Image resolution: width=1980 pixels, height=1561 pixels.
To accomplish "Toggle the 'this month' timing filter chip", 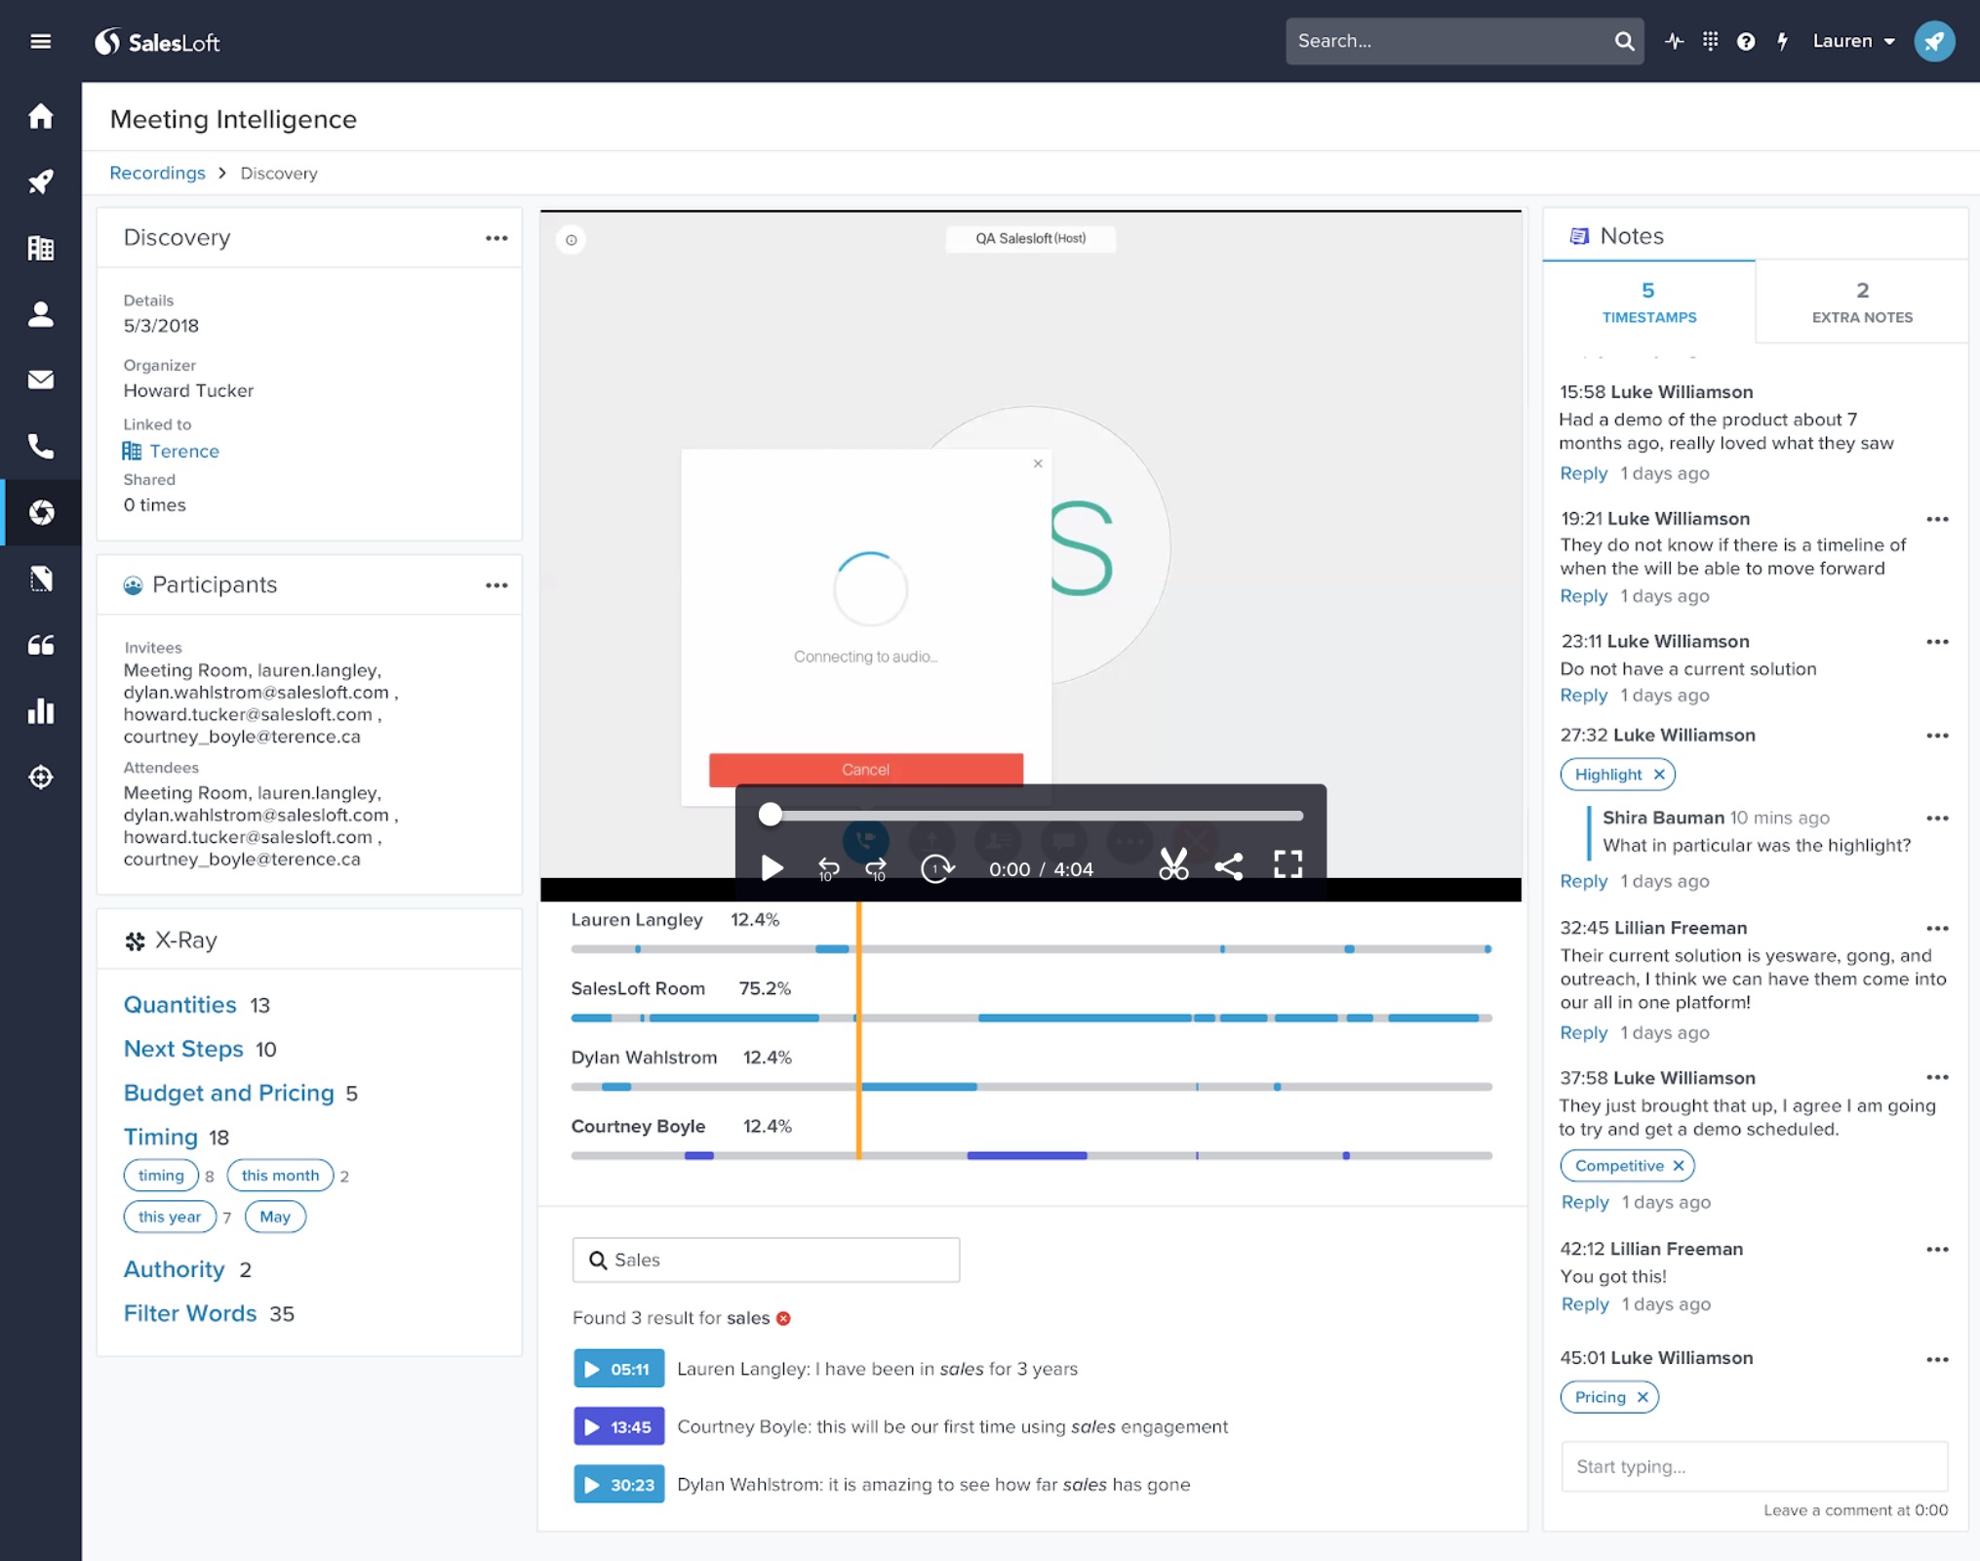I will point(280,1176).
